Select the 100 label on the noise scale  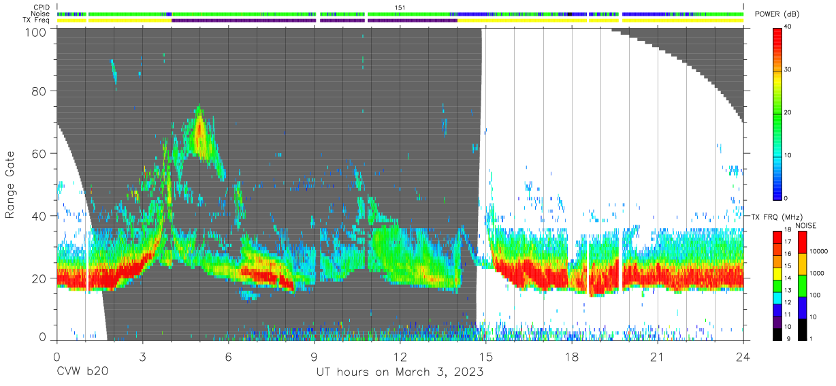coord(816,295)
